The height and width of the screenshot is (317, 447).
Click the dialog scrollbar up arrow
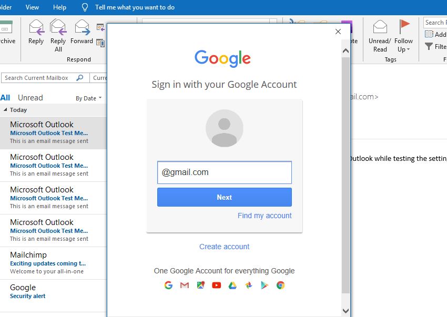click(346, 51)
